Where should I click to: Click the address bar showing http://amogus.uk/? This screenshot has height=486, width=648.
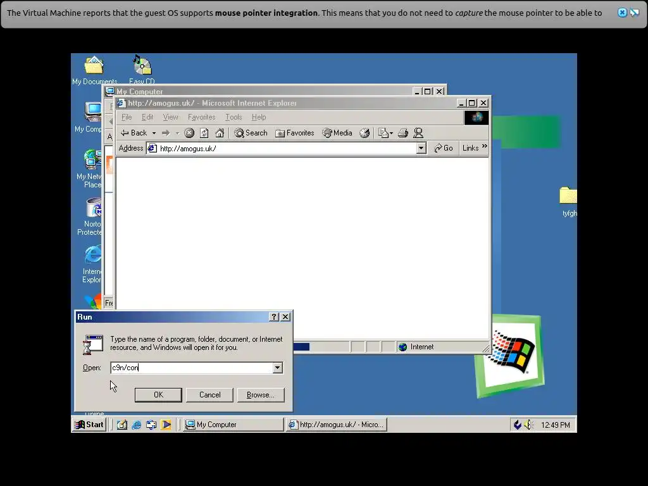click(x=287, y=148)
